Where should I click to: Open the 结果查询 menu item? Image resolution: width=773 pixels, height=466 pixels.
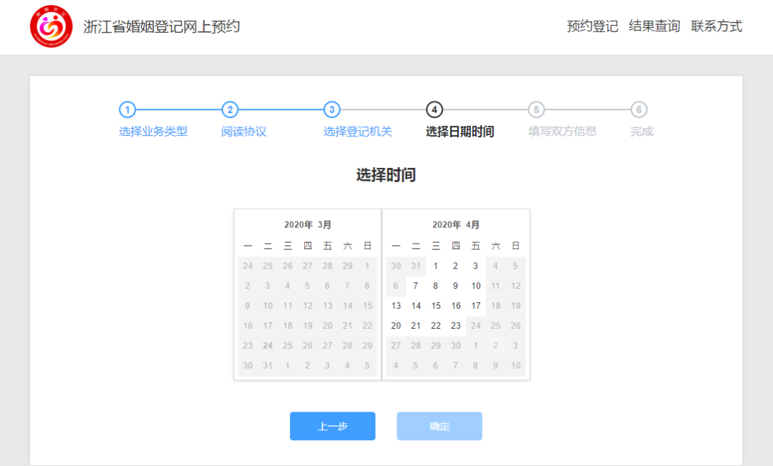click(654, 26)
